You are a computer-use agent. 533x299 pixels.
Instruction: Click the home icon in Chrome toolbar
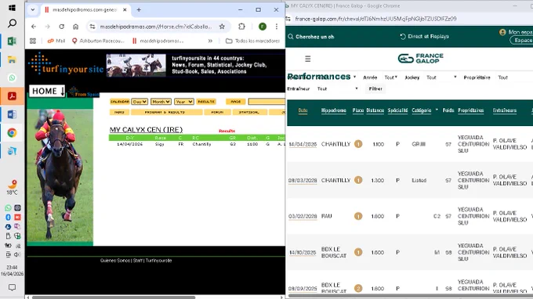[75, 27]
